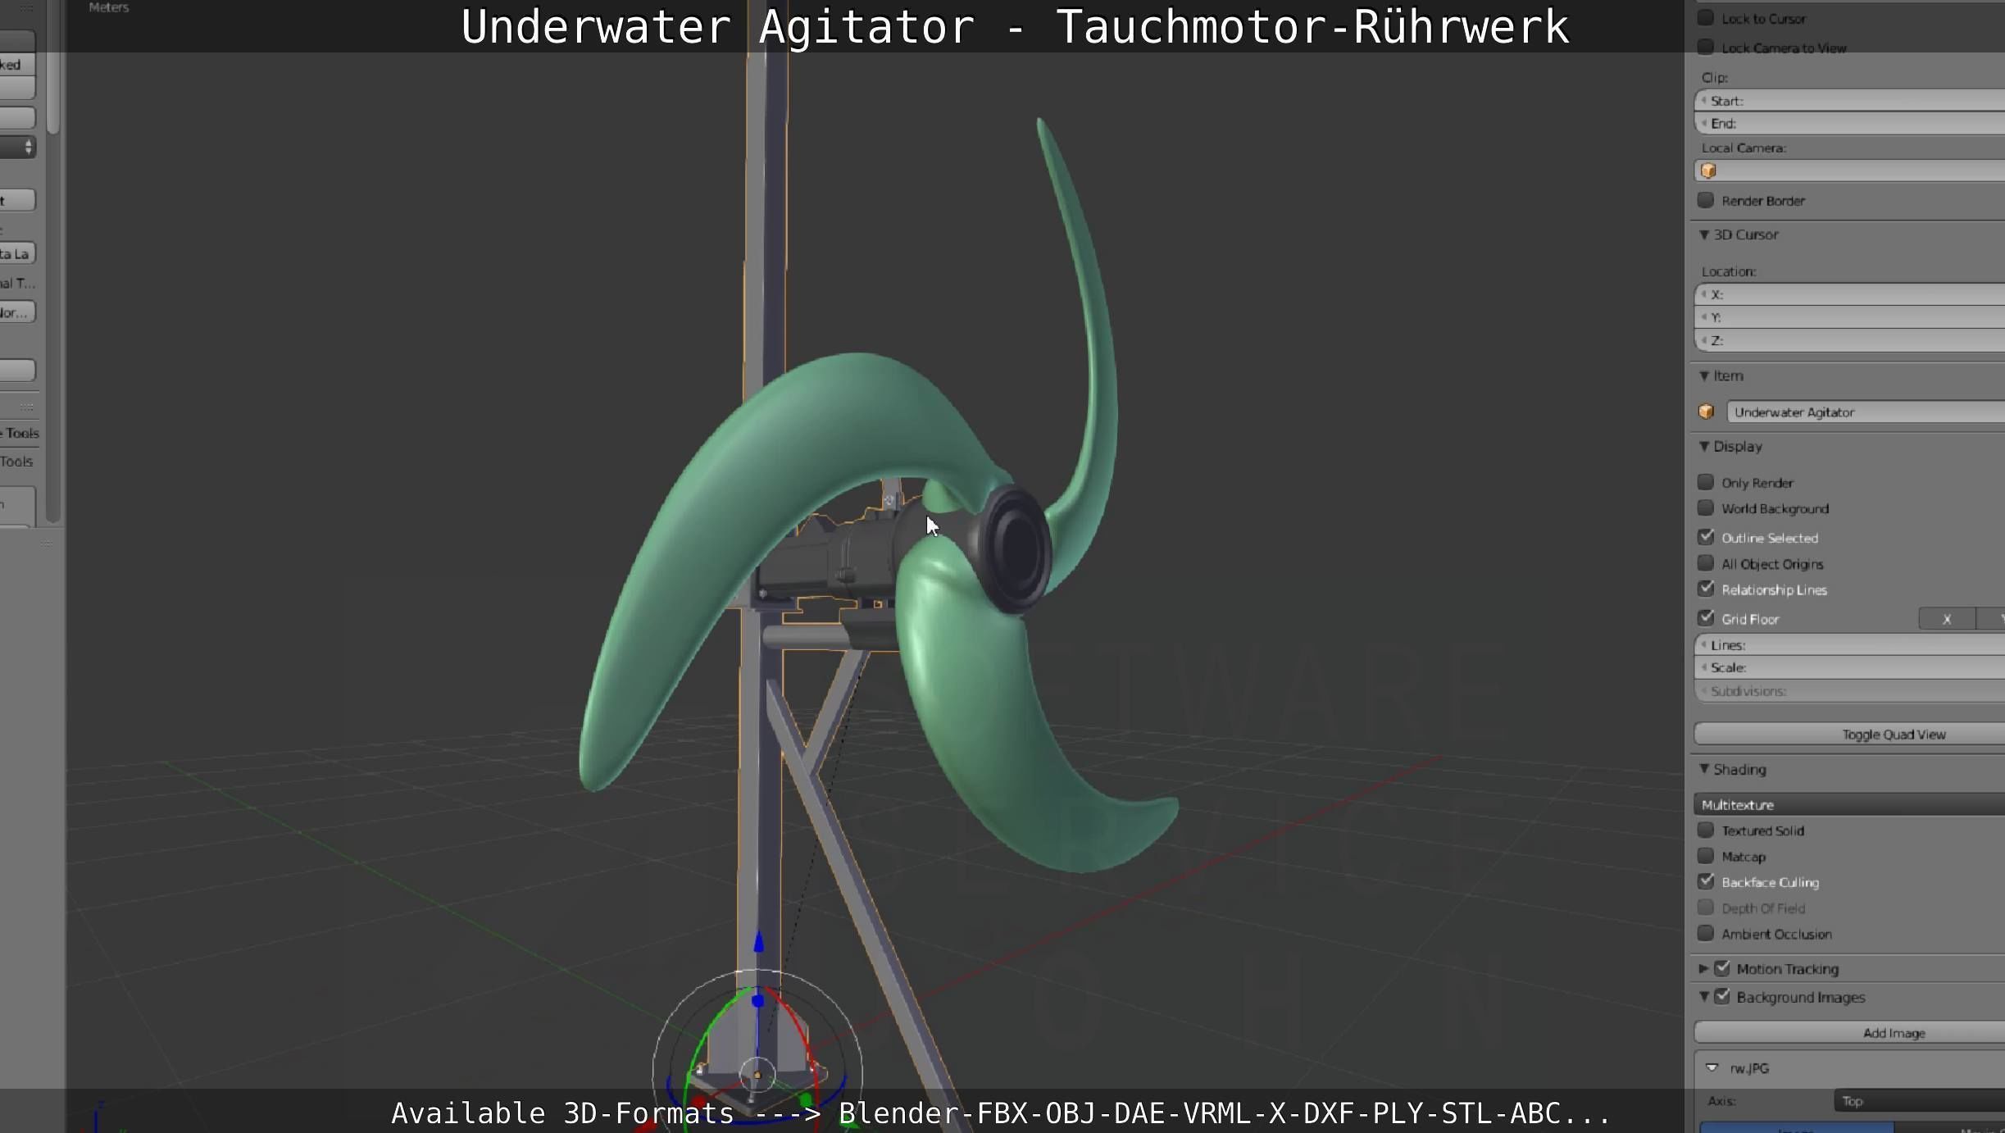Open the Axis Top dropdown
This screenshot has width=2005, height=1133.
pyautogui.click(x=1919, y=1101)
